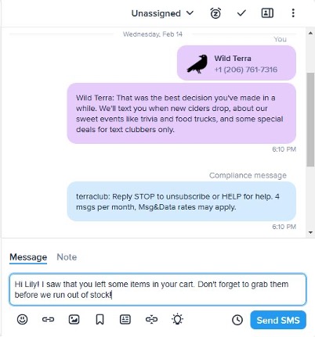Click inside the message text box
Viewport: 315px width, 337px height.
point(157,289)
